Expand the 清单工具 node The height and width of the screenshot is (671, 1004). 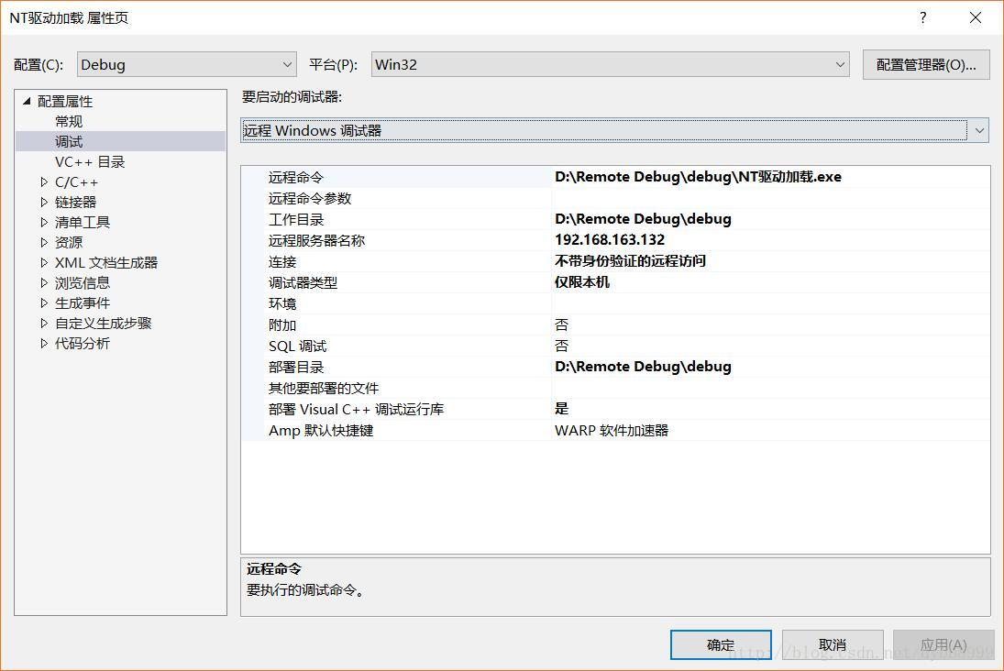click(x=43, y=222)
